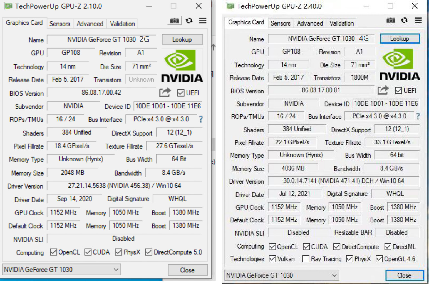Click Transistors Unknown field in GPU-Z 2.10.0
This screenshot has width=429, height=284.
(x=141, y=80)
